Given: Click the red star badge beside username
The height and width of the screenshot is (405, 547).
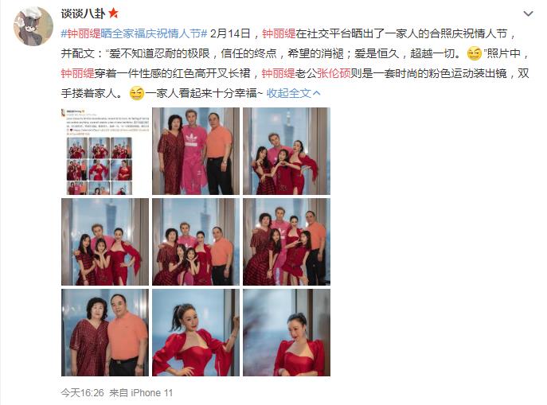Looking at the screenshot, I should click(x=113, y=14).
